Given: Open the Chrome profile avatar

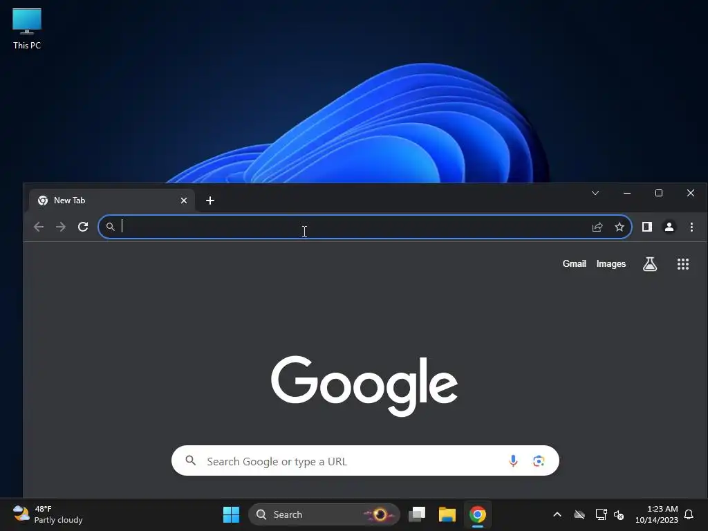Looking at the screenshot, I should point(669,227).
